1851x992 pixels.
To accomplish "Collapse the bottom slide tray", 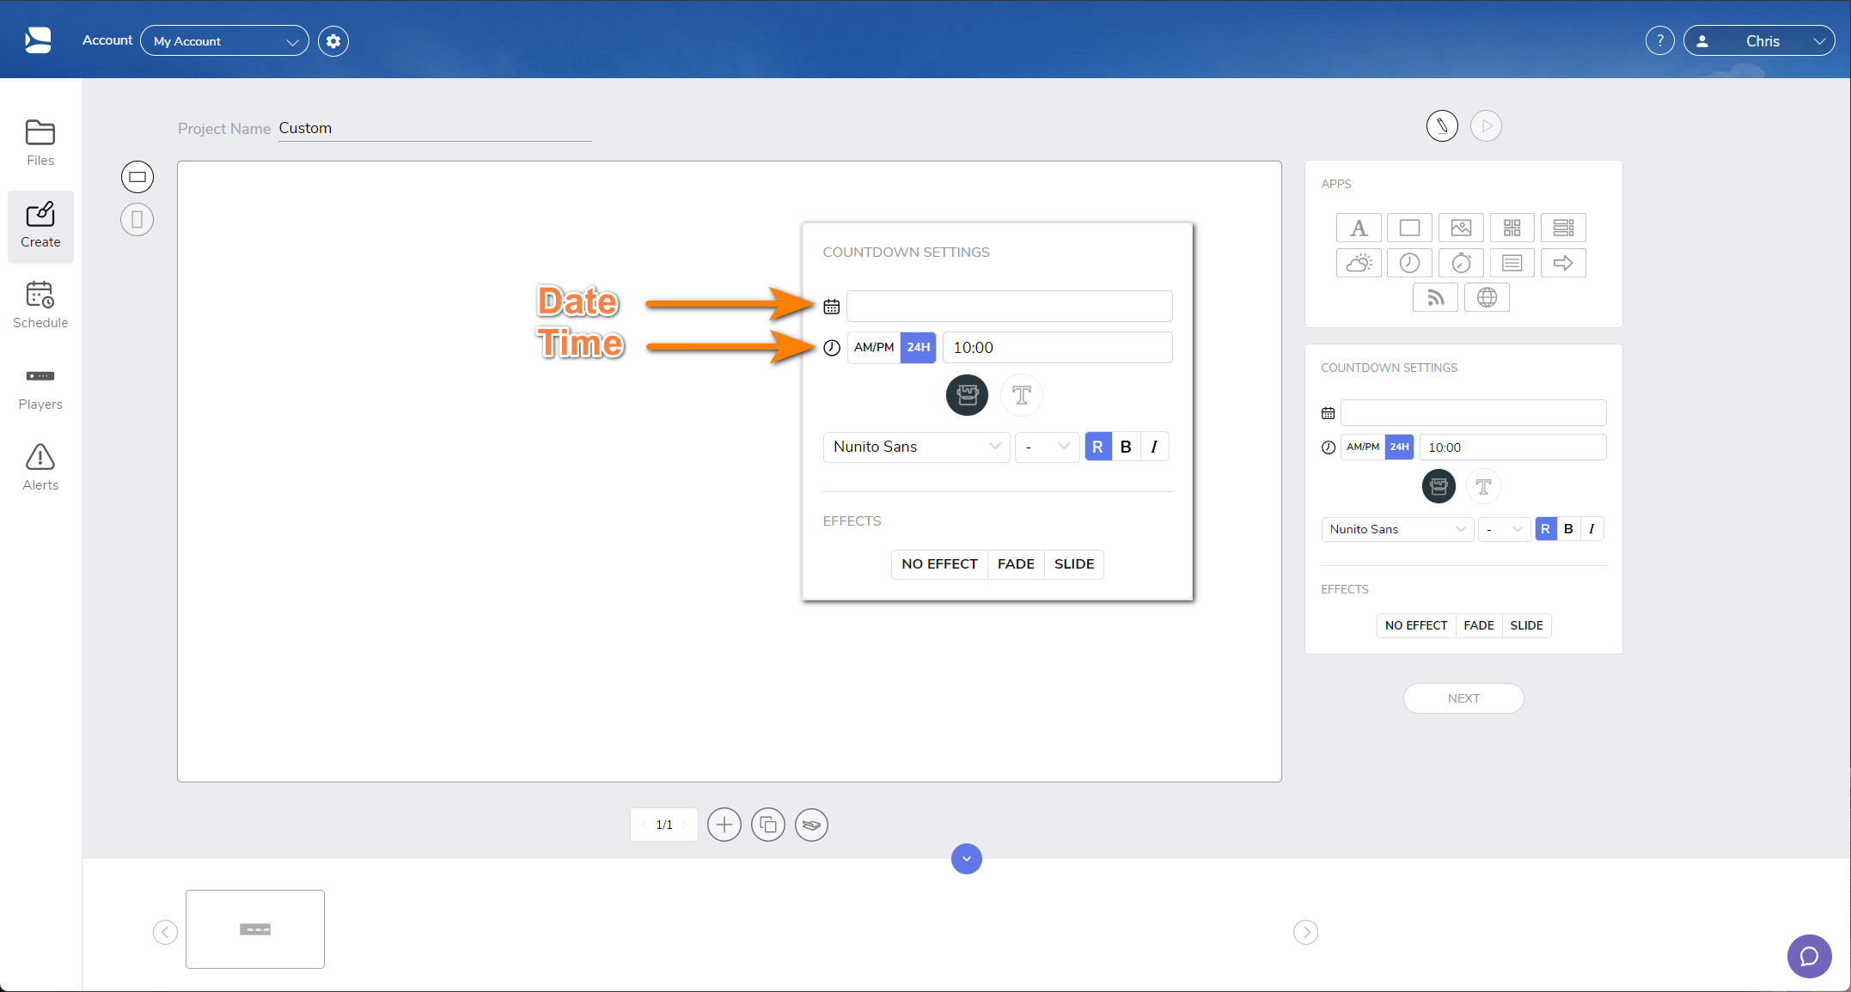I will [967, 859].
